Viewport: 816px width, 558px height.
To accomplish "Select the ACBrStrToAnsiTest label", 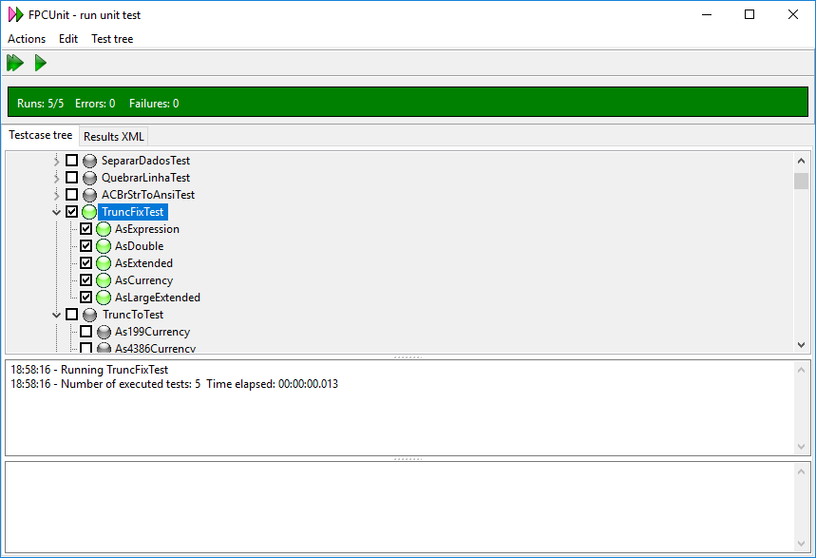I will pos(148,195).
